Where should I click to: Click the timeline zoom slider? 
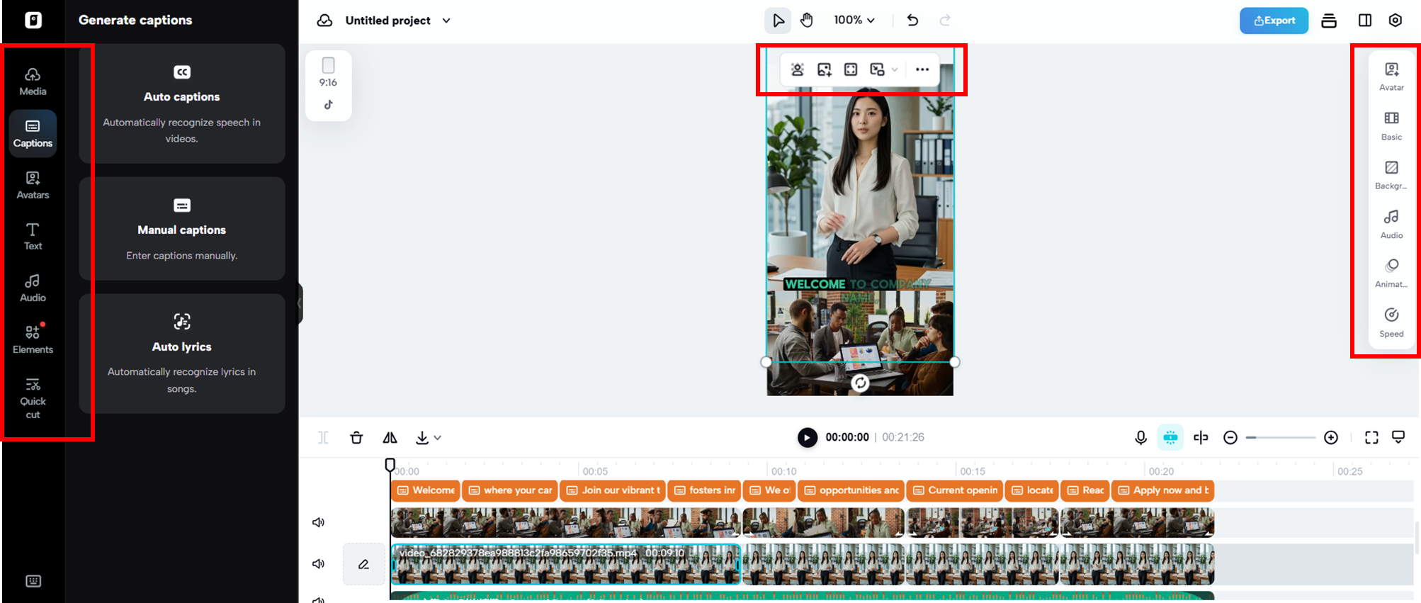(1281, 438)
